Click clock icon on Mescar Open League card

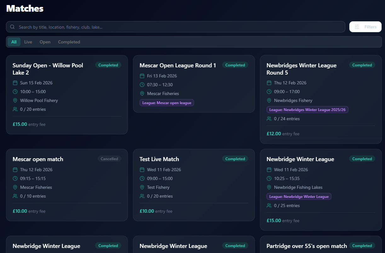click(x=142, y=85)
